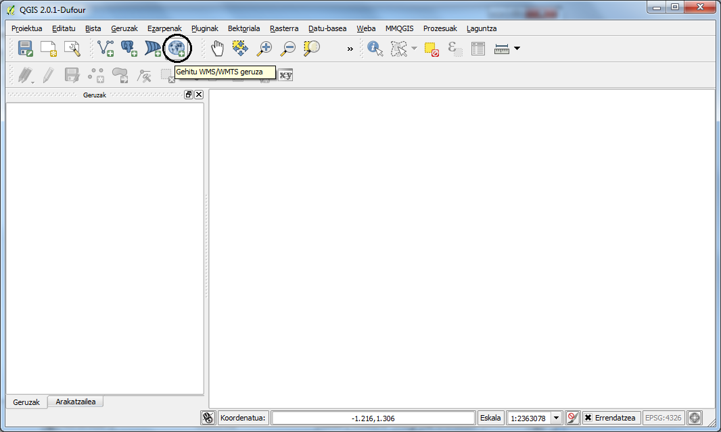The image size is (721, 432).
Task: Expand the measure tool dropdown arrow
Action: (x=517, y=48)
